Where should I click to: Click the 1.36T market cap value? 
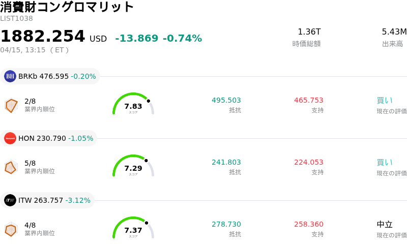[309, 32]
